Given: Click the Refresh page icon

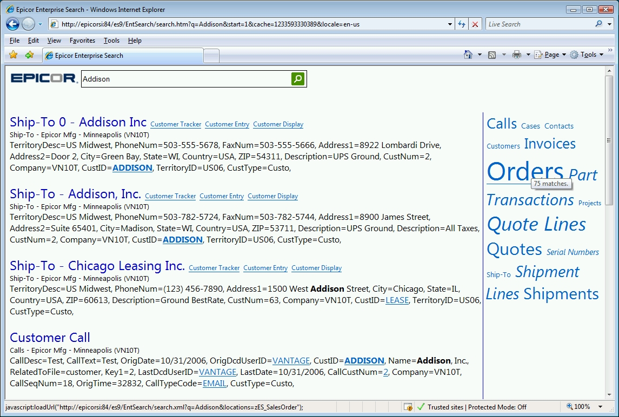Looking at the screenshot, I should pyautogui.click(x=462, y=24).
